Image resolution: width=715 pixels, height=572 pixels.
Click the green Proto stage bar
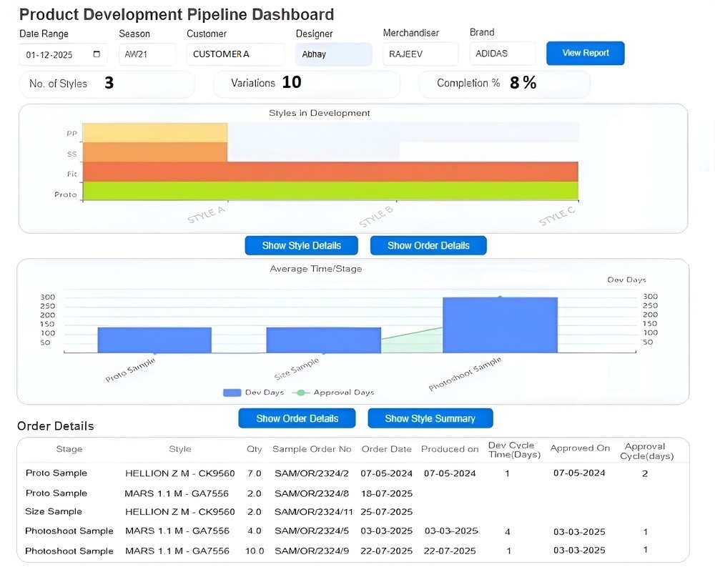pyautogui.click(x=330, y=191)
